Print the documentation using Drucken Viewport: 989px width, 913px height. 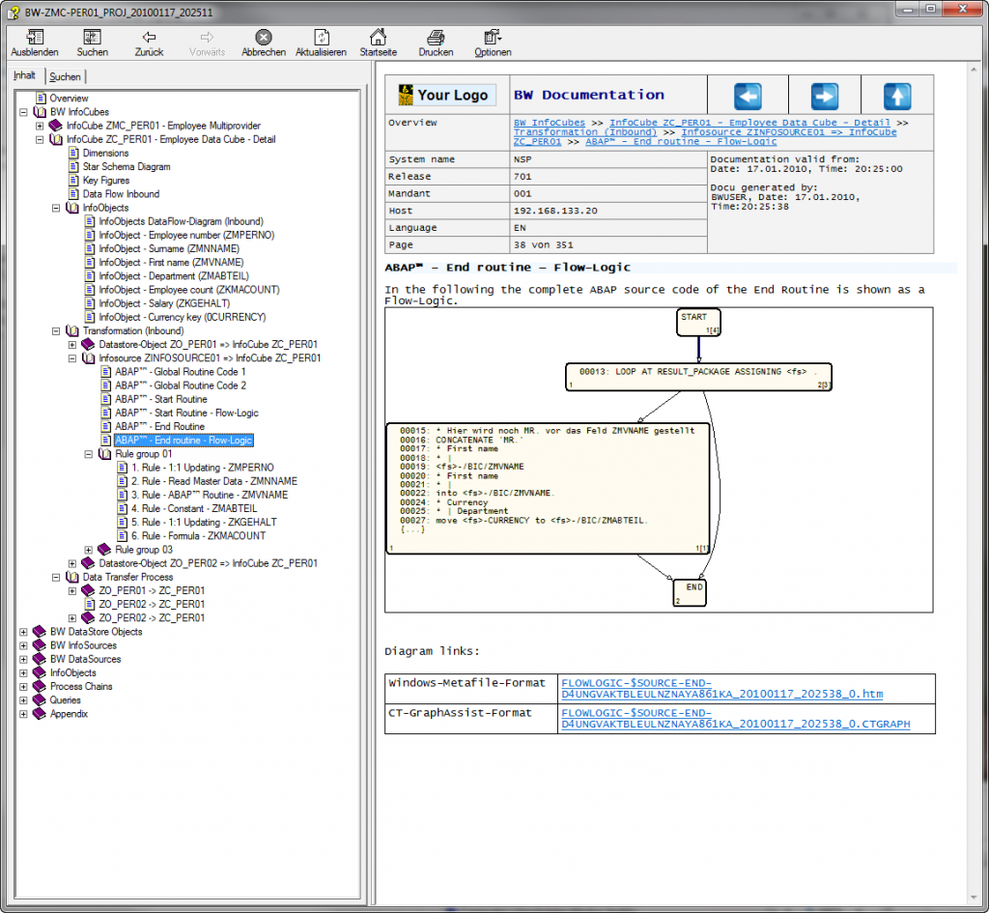[435, 41]
